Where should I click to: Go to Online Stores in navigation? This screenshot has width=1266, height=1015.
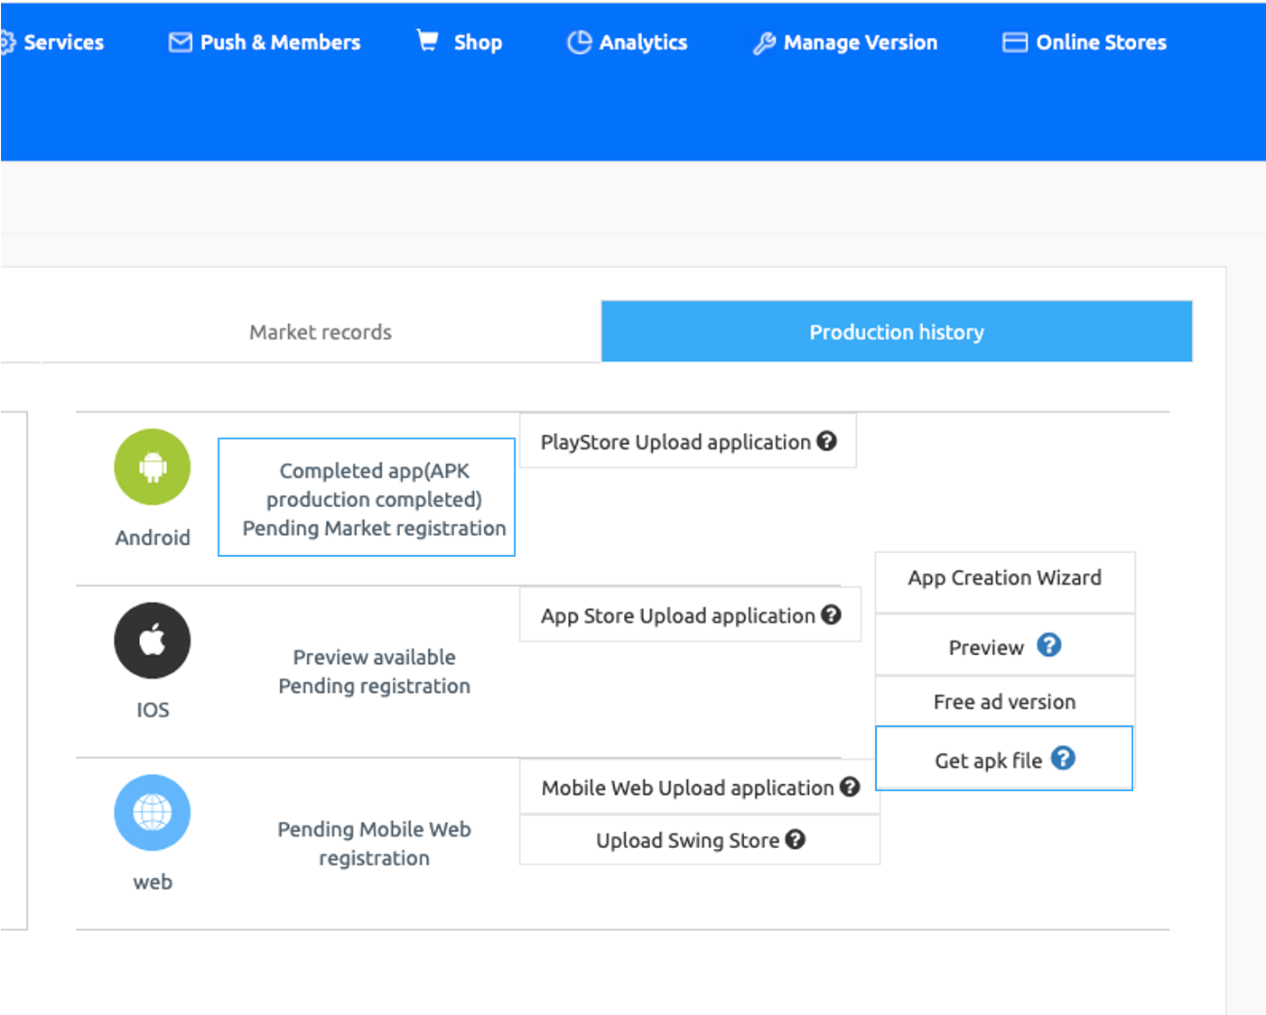pos(1084,42)
